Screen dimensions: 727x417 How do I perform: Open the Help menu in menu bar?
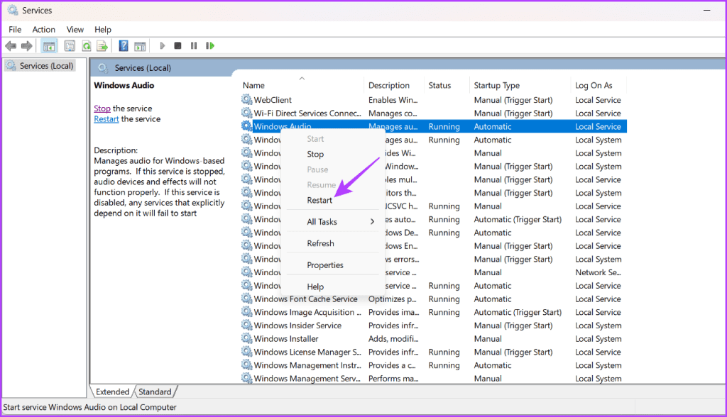pos(102,30)
